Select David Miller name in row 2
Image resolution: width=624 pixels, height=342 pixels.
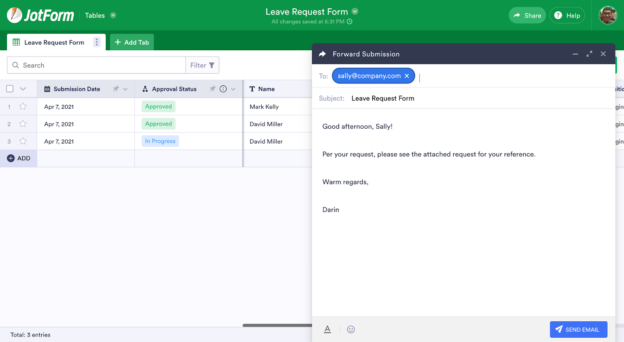278,124
